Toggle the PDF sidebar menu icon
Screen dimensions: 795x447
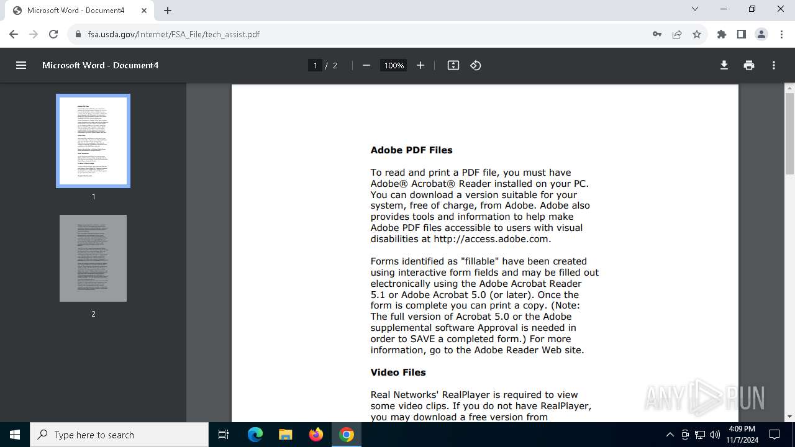[21, 65]
